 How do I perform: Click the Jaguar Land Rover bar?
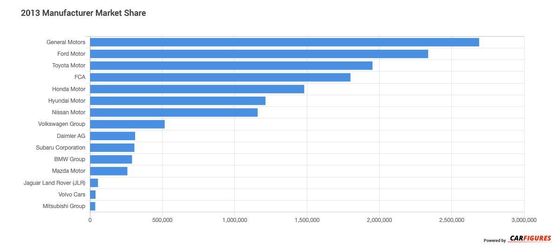pyautogui.click(x=94, y=183)
